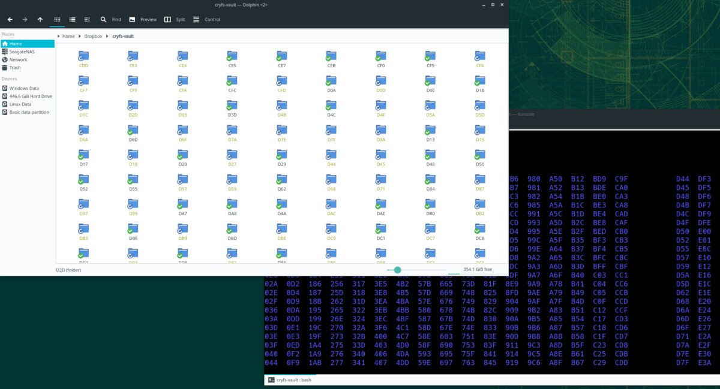
Task: Open SeagateNAS from Places panel
Action: click(x=22, y=52)
